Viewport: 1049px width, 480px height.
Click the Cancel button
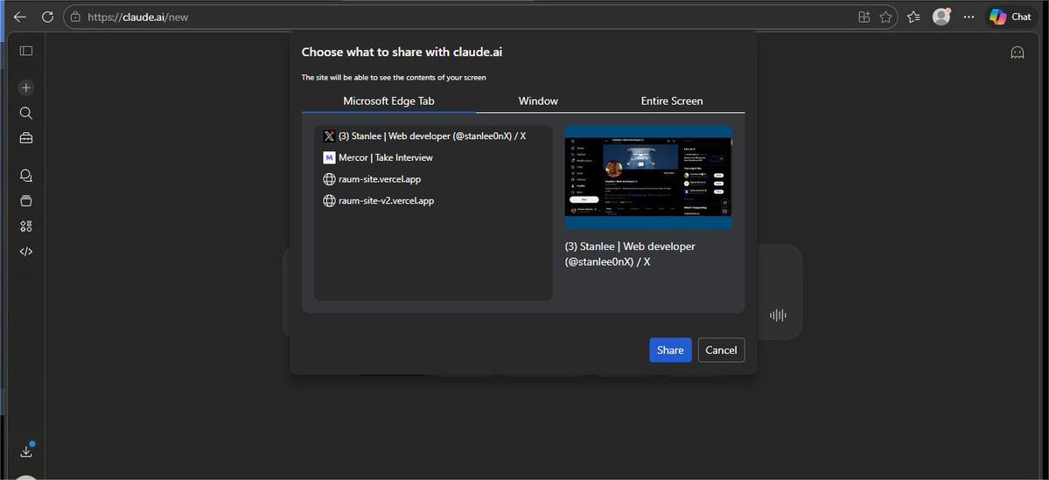(721, 351)
